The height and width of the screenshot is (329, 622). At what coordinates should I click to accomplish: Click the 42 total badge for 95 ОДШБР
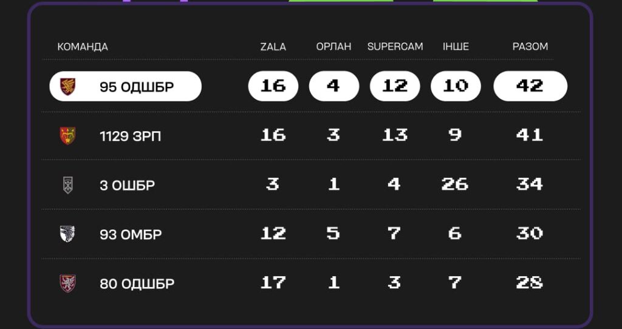click(530, 86)
